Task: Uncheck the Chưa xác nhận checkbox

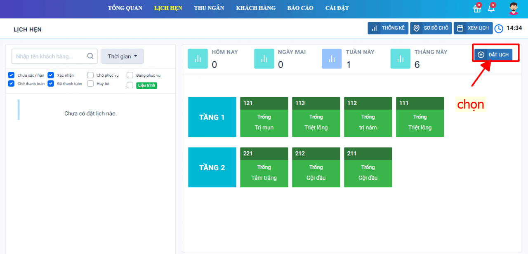Action: (x=12, y=75)
